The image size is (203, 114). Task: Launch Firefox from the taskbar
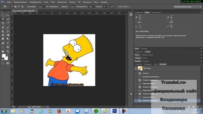(59, 111)
